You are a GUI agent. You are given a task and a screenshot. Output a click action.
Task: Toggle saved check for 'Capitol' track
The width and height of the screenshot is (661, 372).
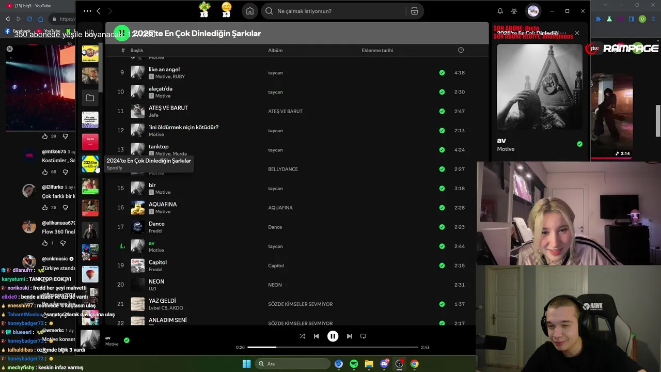[x=442, y=266]
